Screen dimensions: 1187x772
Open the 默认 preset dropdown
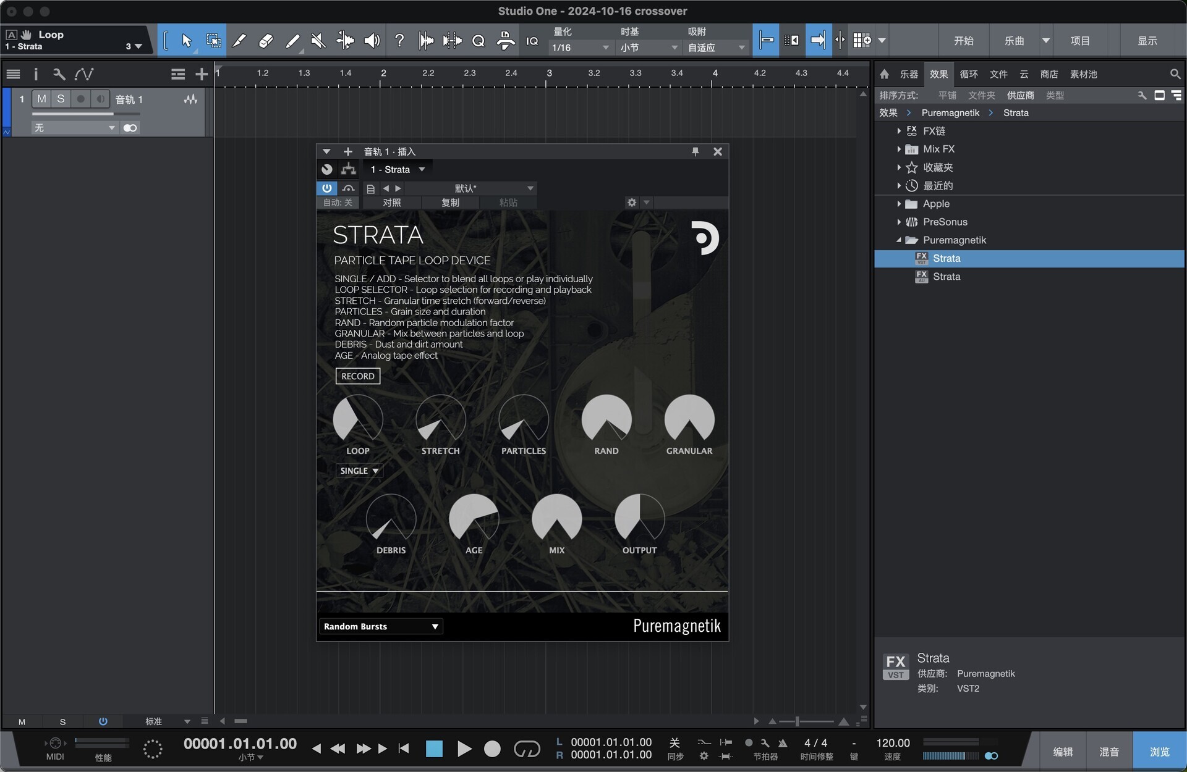point(470,188)
